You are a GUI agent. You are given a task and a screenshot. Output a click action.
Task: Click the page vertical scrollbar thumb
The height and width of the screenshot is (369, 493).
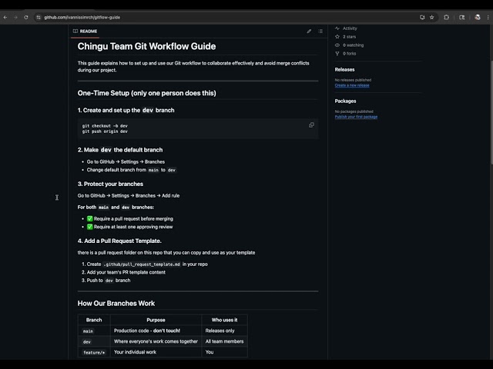491,111
